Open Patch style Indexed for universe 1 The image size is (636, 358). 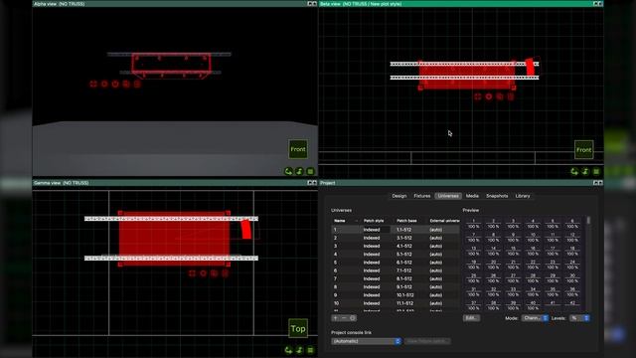[371, 230]
